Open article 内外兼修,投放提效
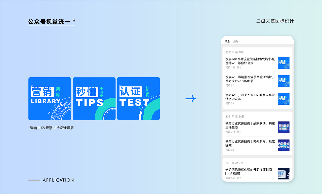The width and height of the screenshot is (322, 194). tap(250, 143)
